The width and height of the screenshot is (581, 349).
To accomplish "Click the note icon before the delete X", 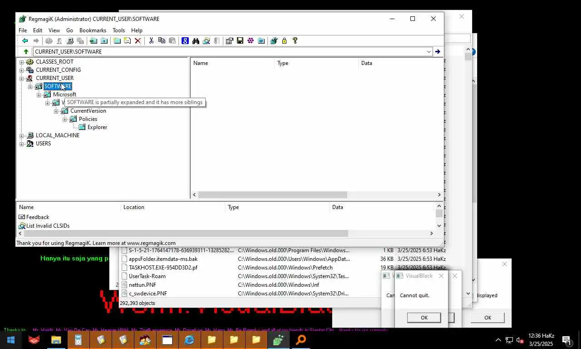I will (x=128, y=41).
